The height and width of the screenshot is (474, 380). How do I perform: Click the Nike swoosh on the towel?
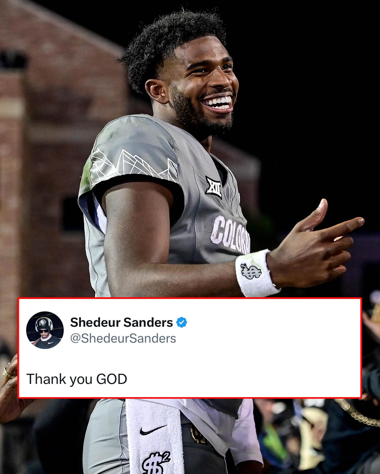[x=153, y=430]
